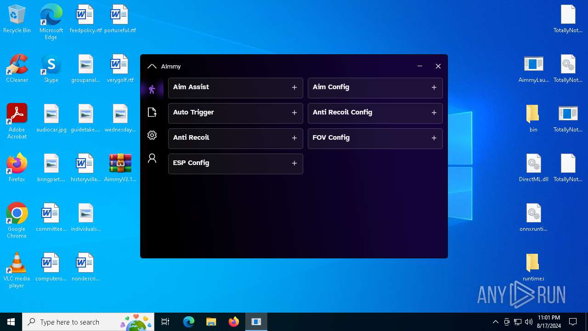The image size is (588, 331).
Task: Select the feedpolicy.rtf document icon
Action: point(85,19)
